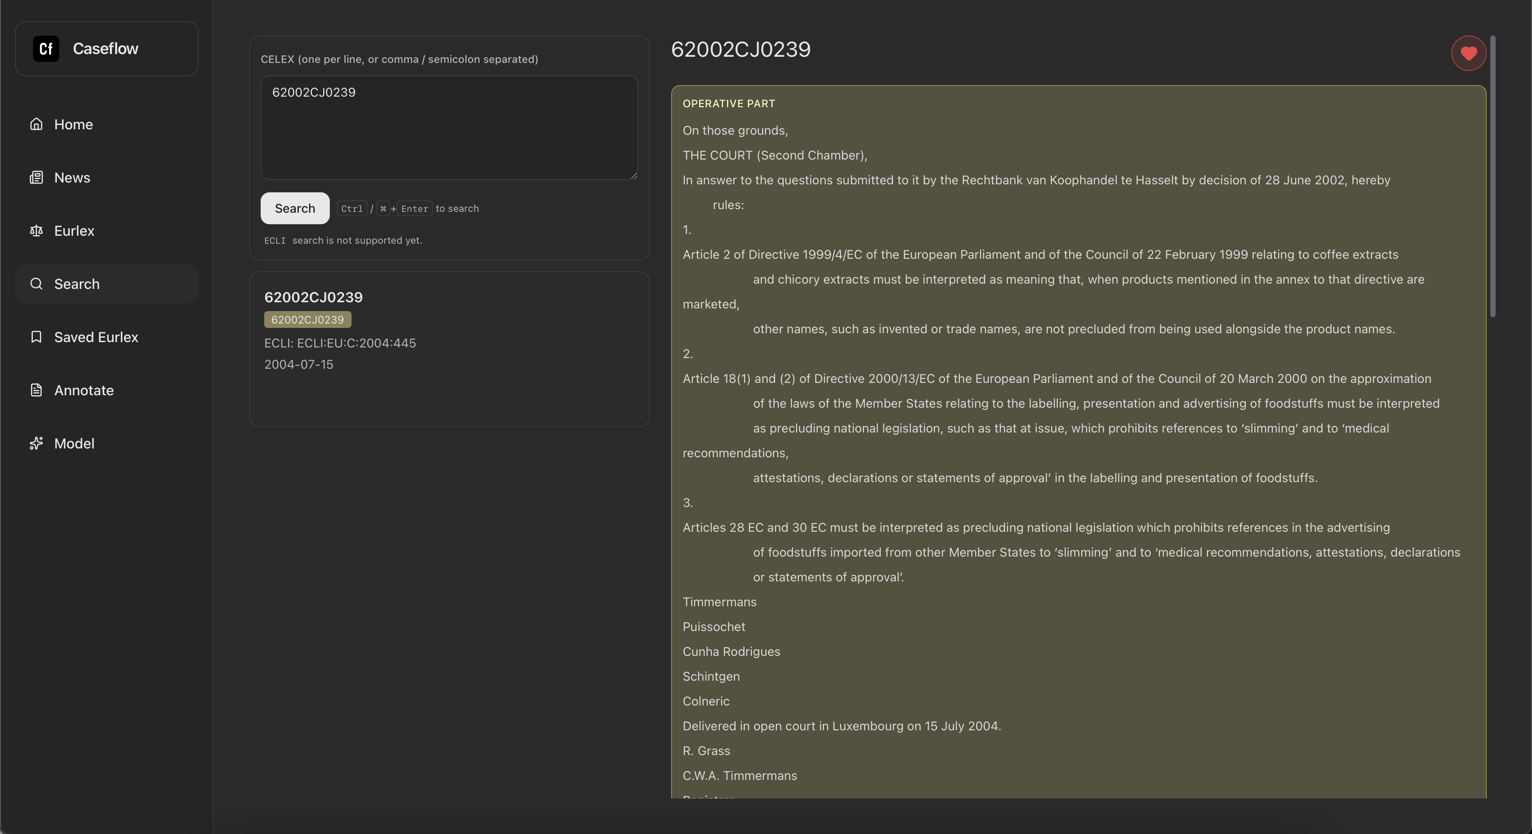Focus the CELEX input textarea
The width and height of the screenshot is (1532, 834).
[x=449, y=127]
